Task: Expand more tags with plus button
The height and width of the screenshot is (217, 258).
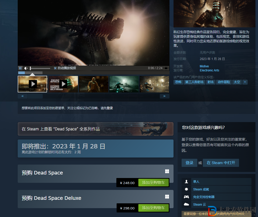Action: [245, 82]
